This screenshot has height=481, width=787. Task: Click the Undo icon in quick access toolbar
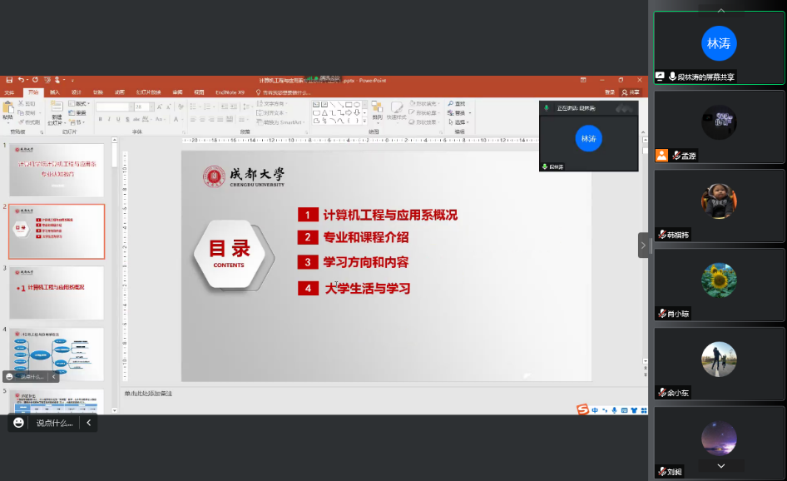coord(22,80)
